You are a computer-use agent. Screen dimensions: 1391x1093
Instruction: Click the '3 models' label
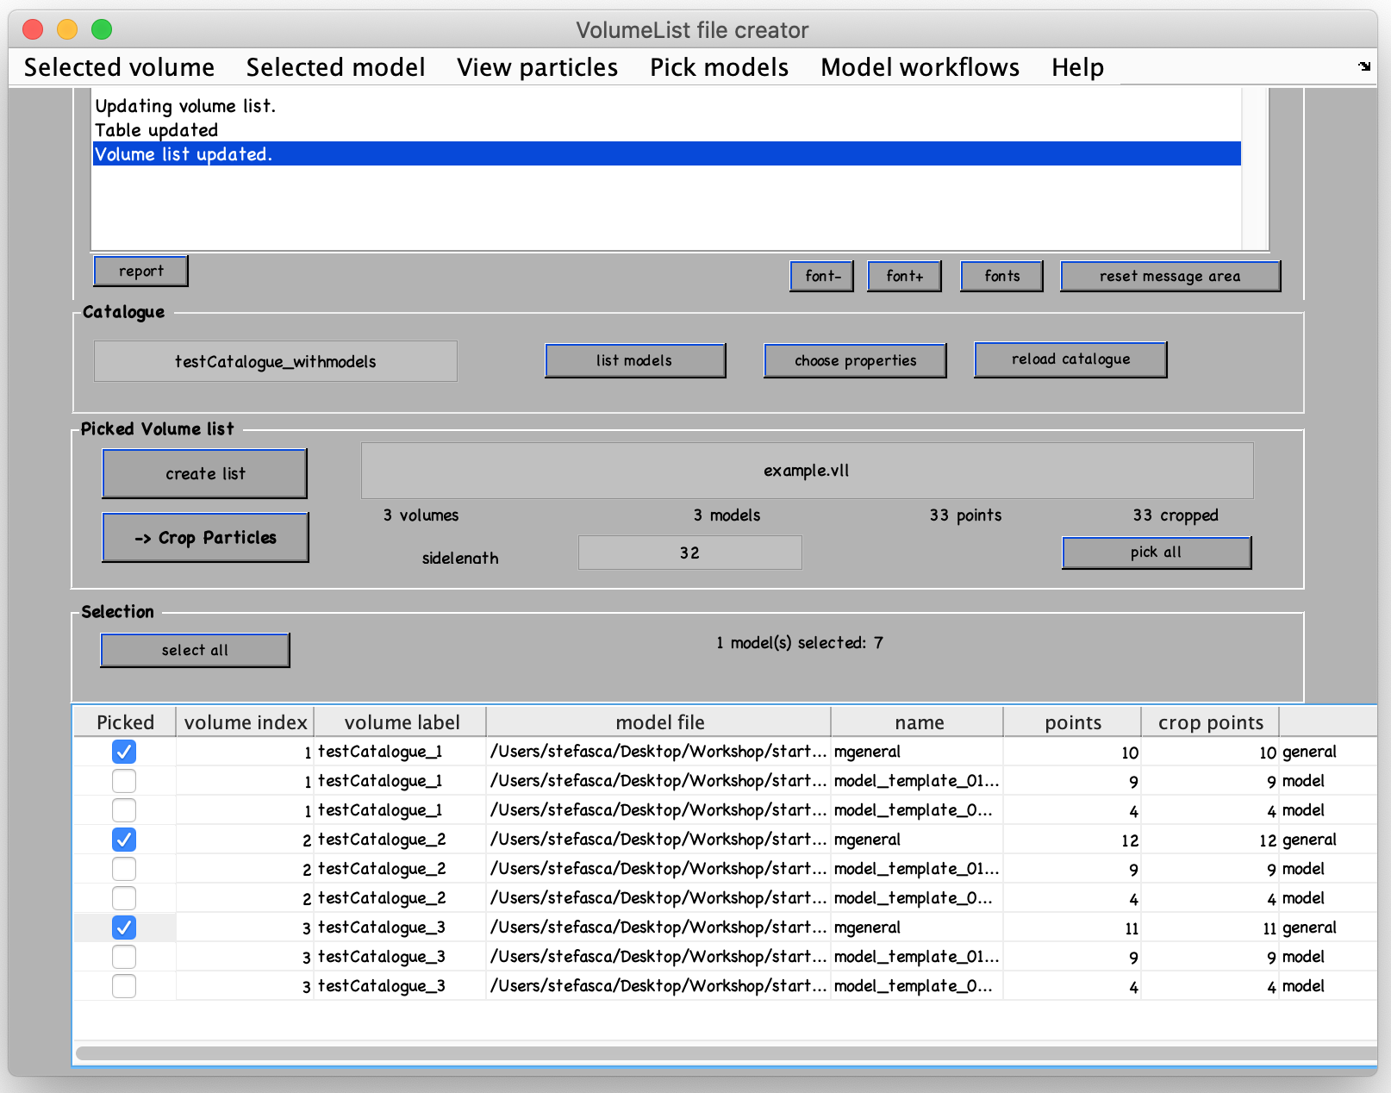point(727,515)
